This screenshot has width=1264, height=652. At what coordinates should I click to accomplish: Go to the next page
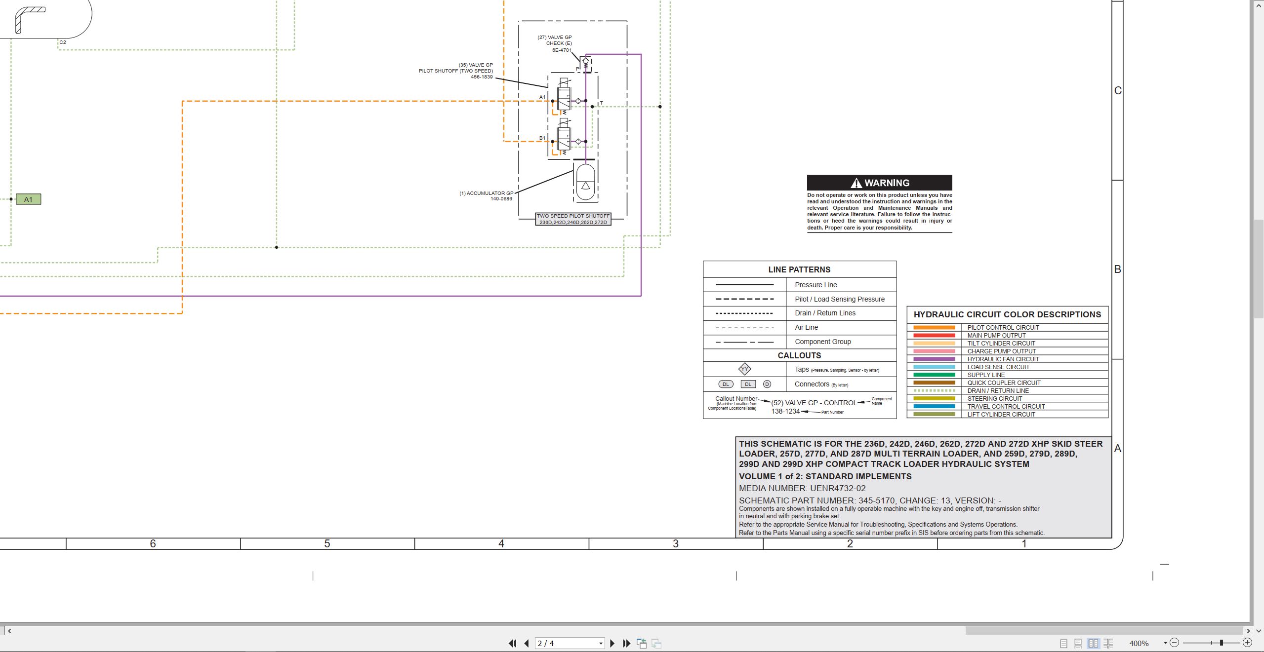tap(612, 643)
